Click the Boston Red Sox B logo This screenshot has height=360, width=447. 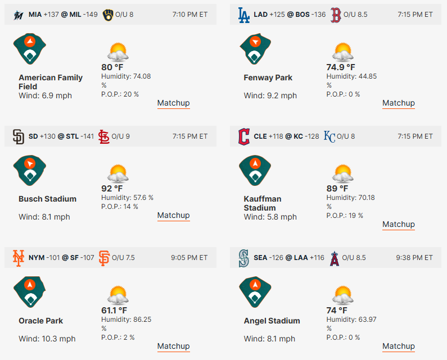[x=336, y=15]
